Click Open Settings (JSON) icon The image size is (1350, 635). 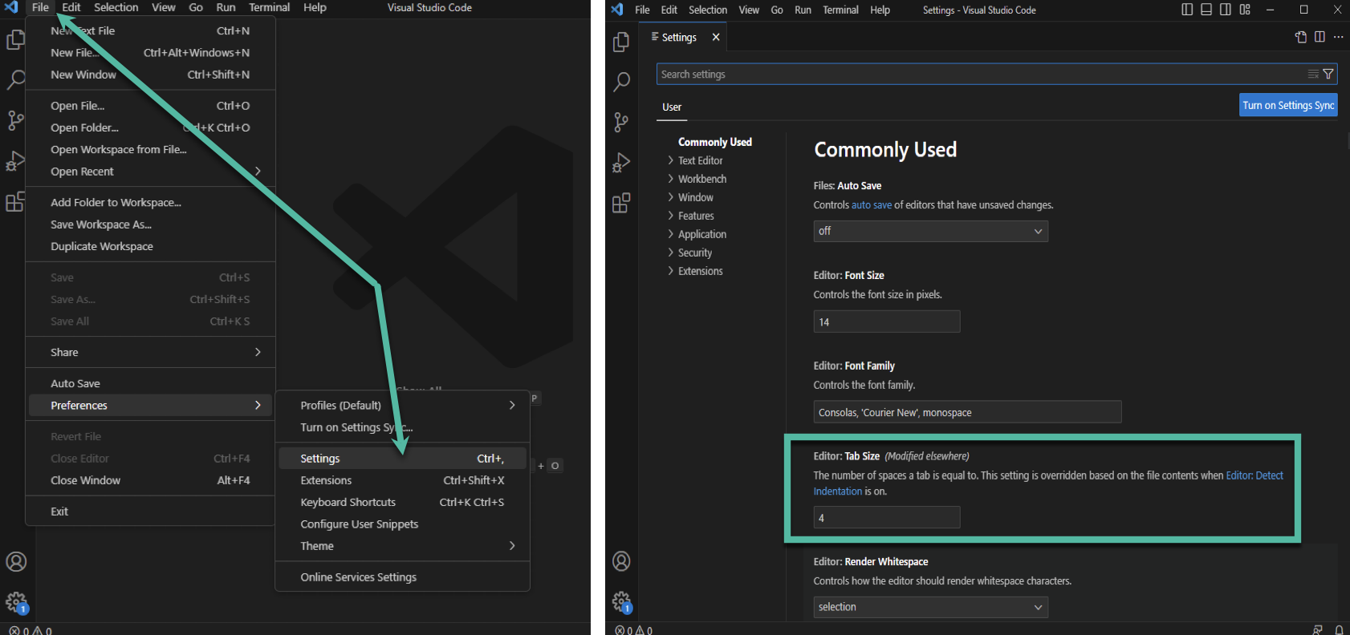coord(1301,37)
